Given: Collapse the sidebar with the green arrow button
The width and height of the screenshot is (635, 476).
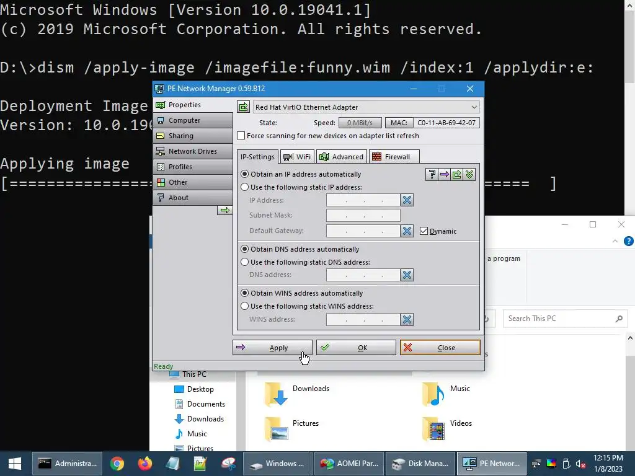Looking at the screenshot, I should pos(224,210).
